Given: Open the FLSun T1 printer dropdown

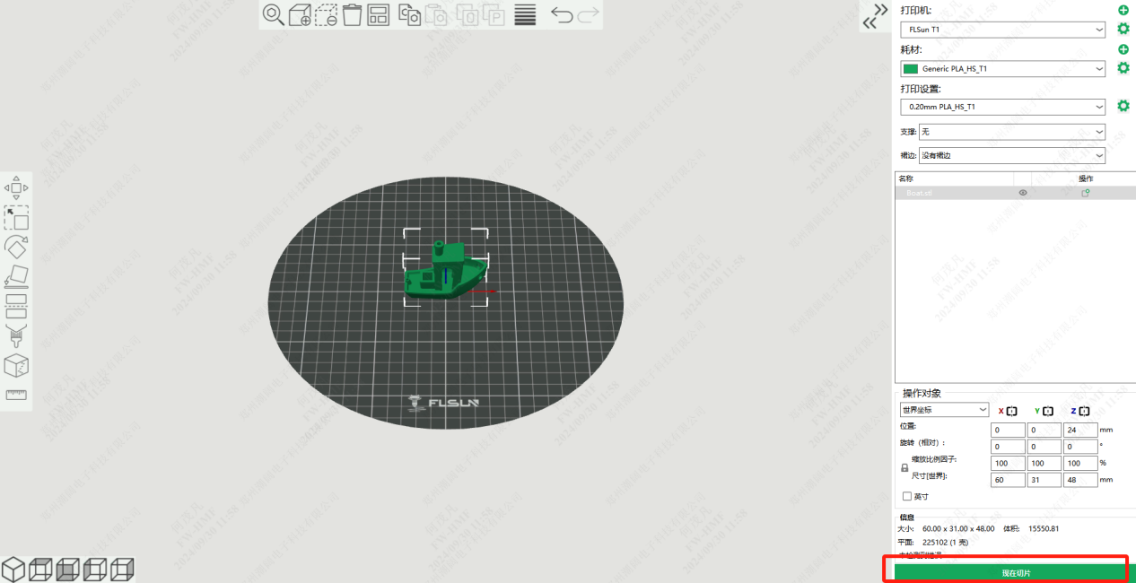Looking at the screenshot, I should pyautogui.click(x=1002, y=30).
